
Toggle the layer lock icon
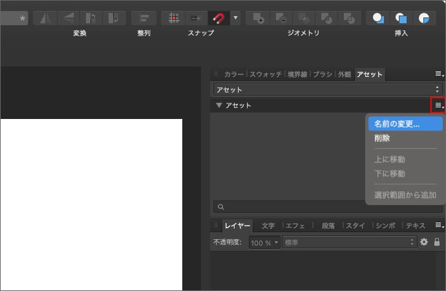pos(437,242)
